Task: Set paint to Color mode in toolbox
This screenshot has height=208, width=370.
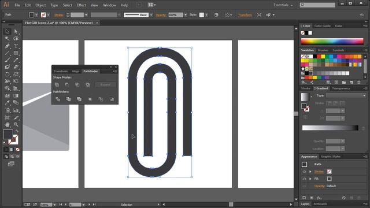Action: tap(6, 150)
